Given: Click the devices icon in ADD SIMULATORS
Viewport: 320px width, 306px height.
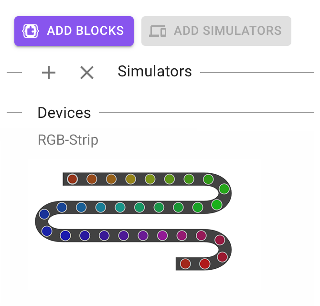Looking at the screenshot, I should pyautogui.click(x=158, y=31).
